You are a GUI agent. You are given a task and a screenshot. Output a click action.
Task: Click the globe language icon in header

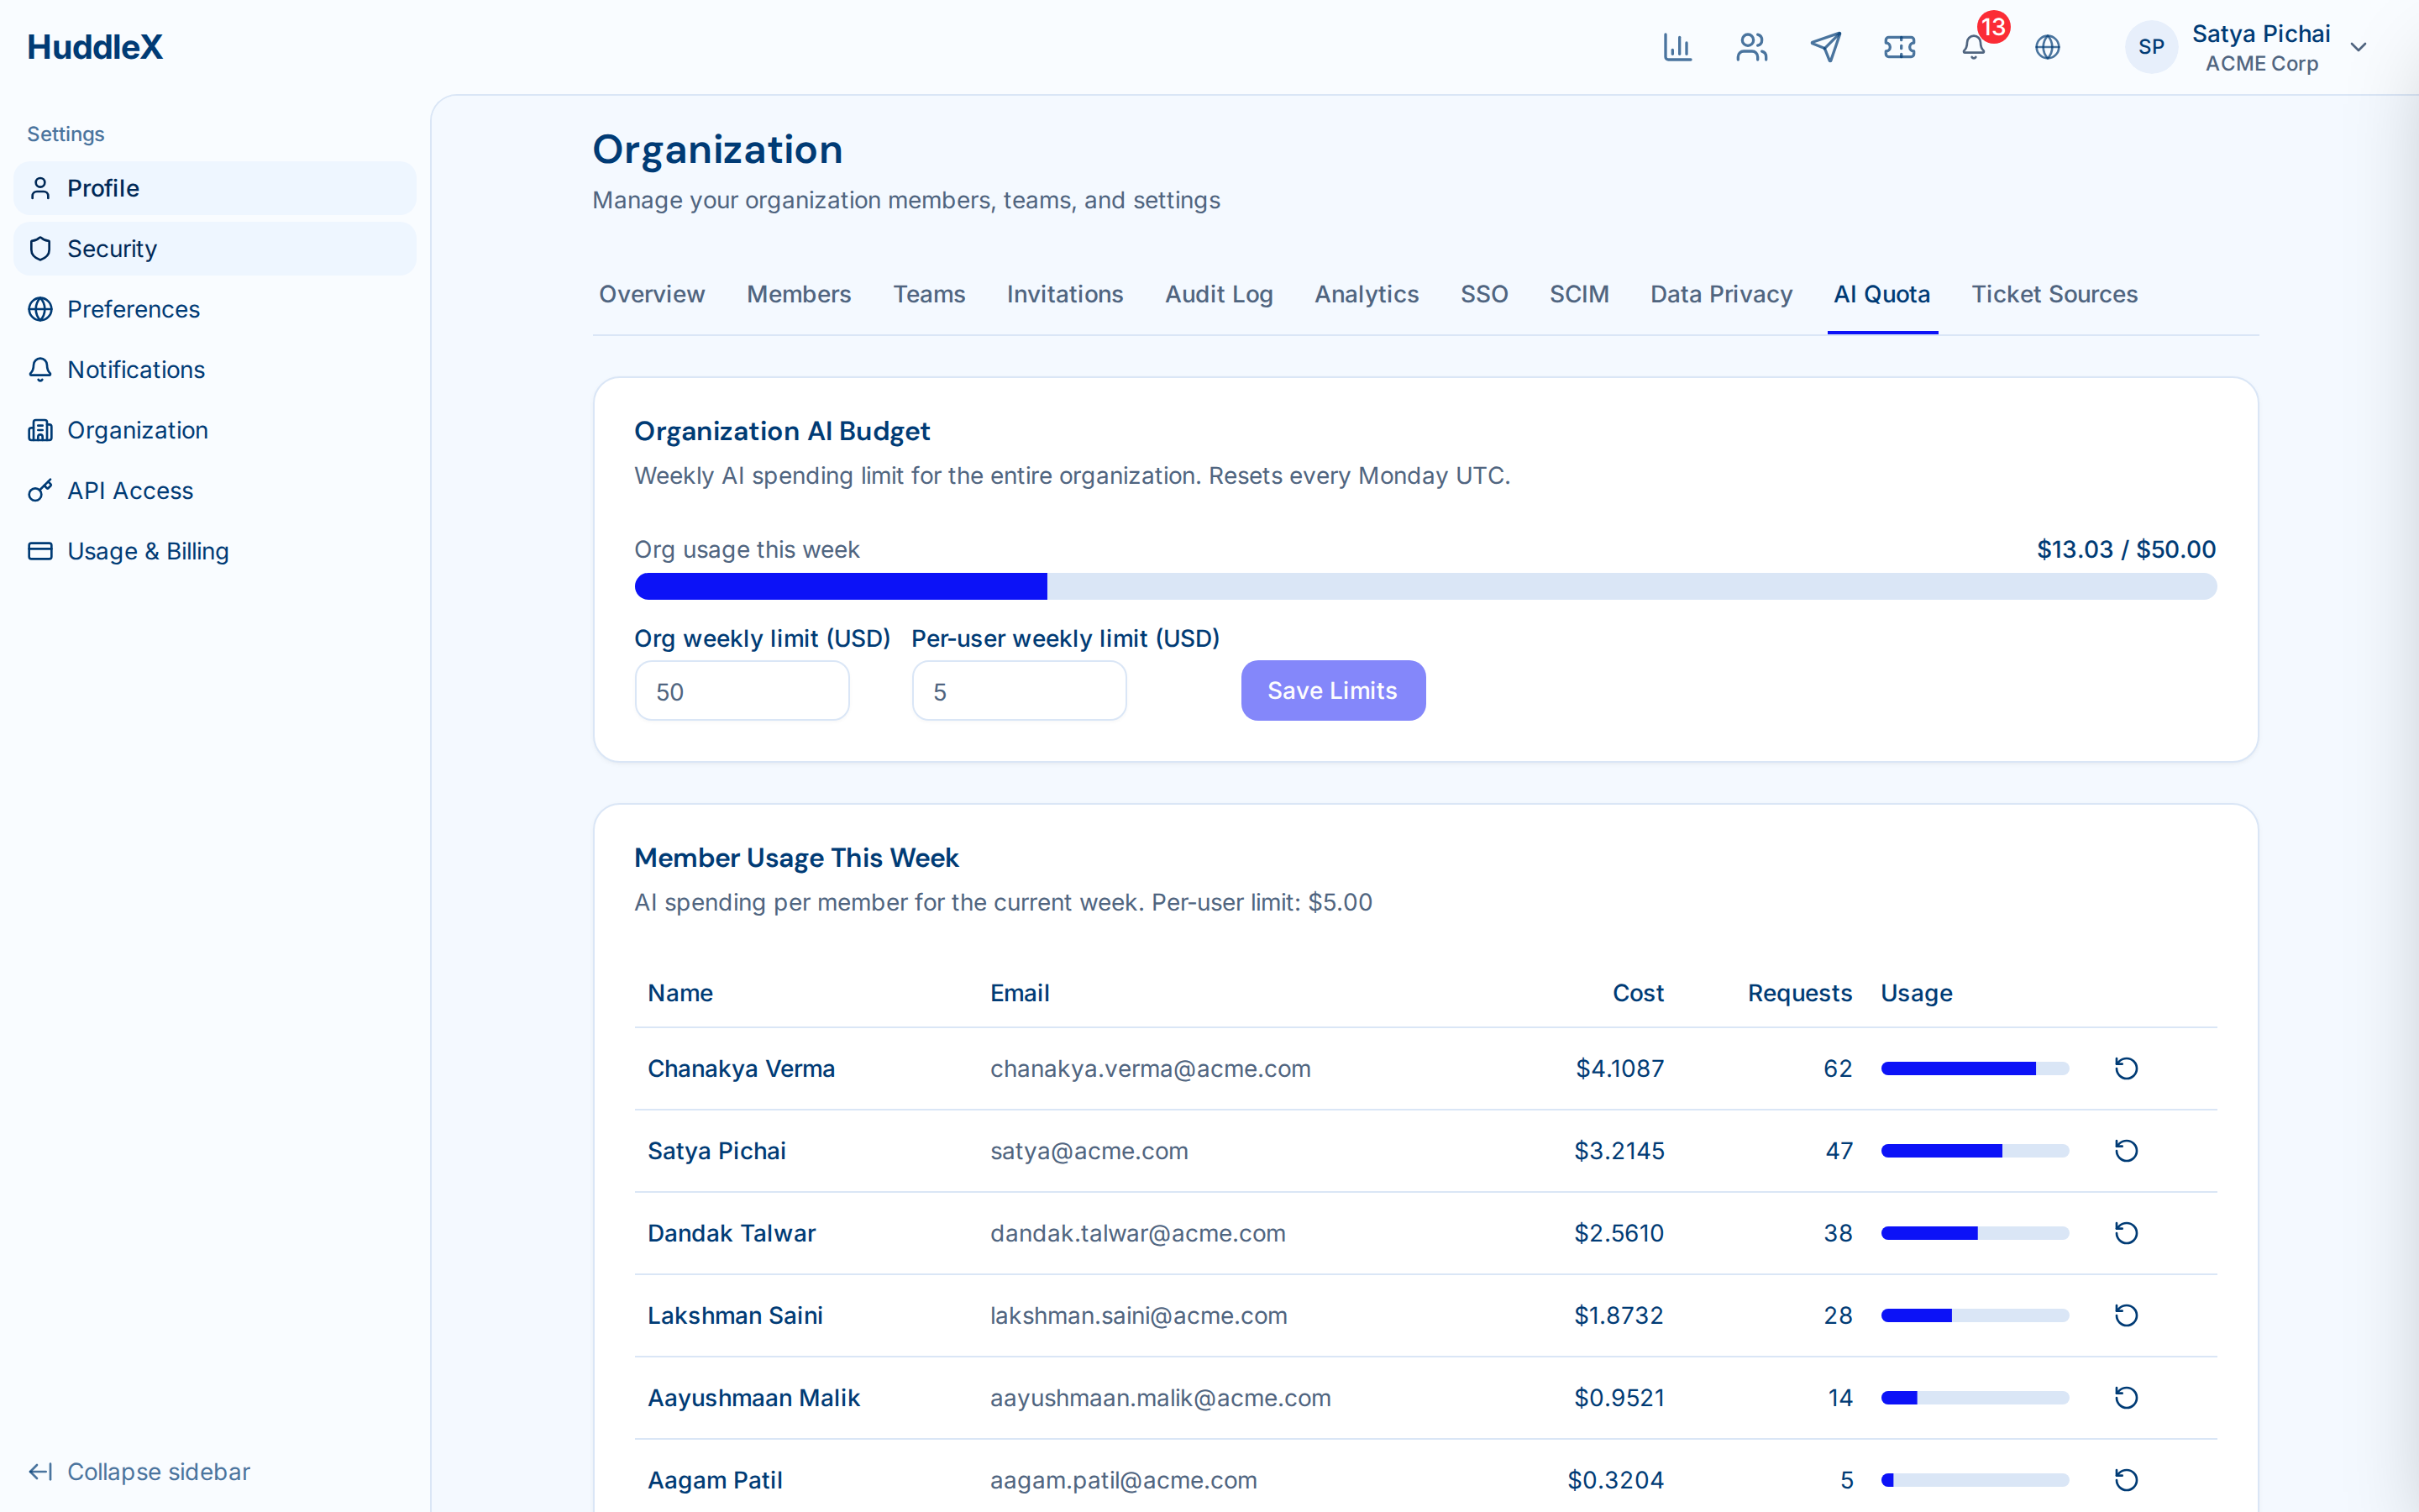tap(2047, 47)
